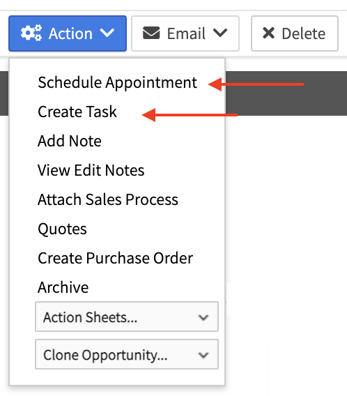
Task: Select Create Purchase Order
Action: (116, 258)
